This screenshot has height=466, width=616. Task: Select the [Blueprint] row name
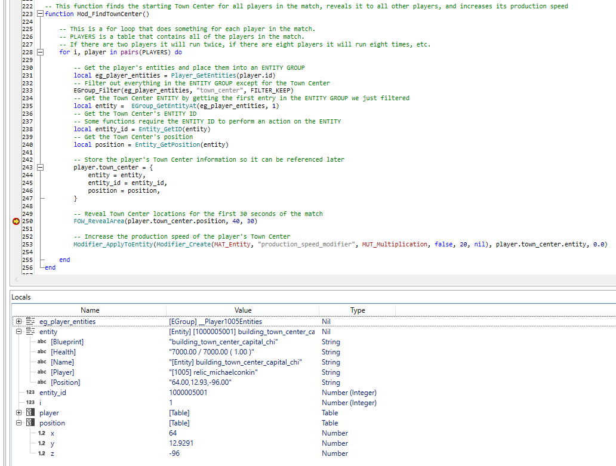pyautogui.click(x=67, y=342)
